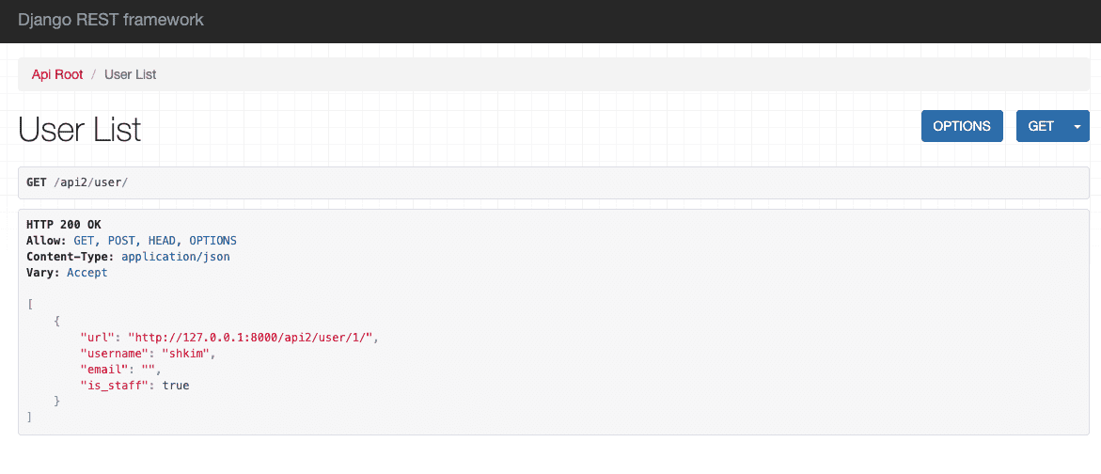Go to Api Root breadcrumb link
This screenshot has height=474, width=1101.
pos(57,74)
